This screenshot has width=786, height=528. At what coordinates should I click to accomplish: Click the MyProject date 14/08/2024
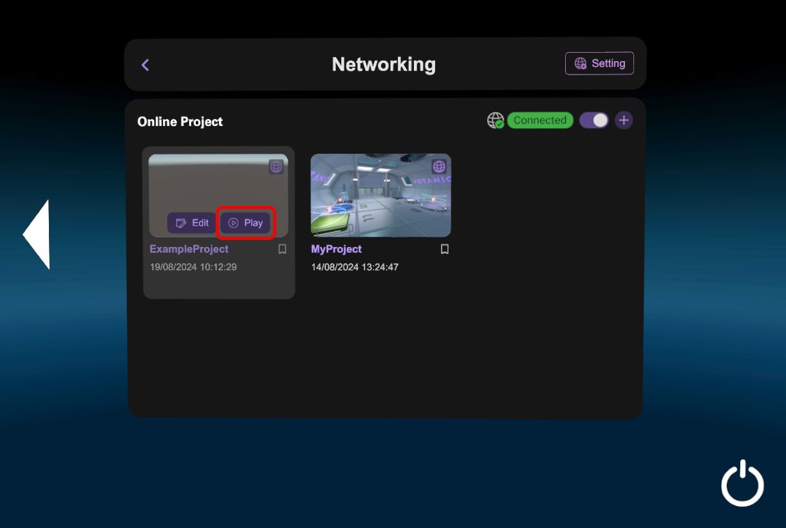click(355, 267)
